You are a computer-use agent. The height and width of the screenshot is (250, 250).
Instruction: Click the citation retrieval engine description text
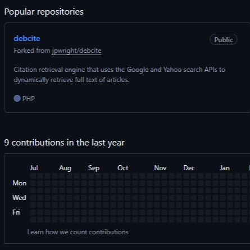(119, 75)
